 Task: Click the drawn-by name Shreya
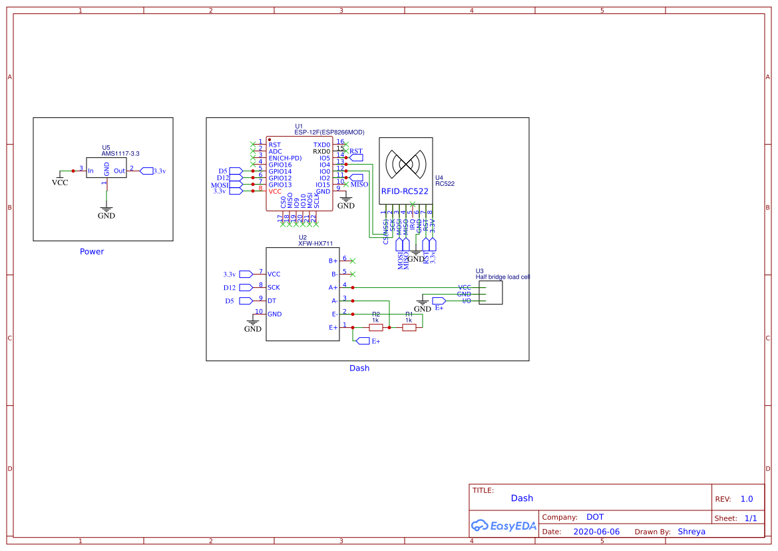[x=691, y=531]
